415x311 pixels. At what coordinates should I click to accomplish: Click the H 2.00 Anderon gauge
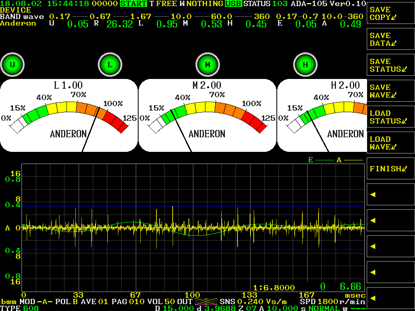(322, 115)
